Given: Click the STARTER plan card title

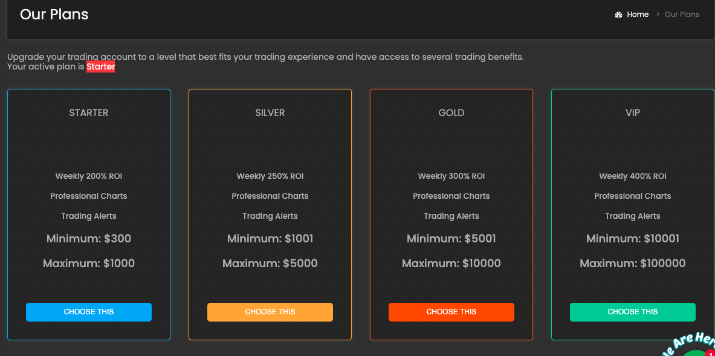Looking at the screenshot, I should (x=89, y=113).
